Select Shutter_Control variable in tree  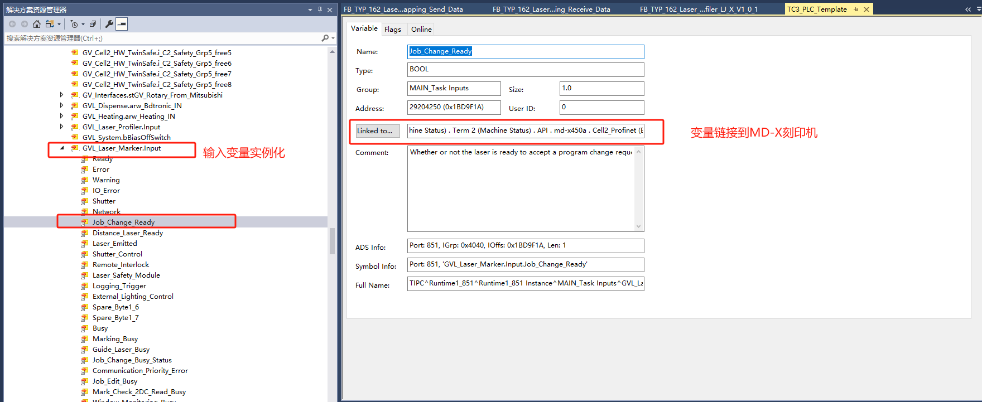pos(117,254)
